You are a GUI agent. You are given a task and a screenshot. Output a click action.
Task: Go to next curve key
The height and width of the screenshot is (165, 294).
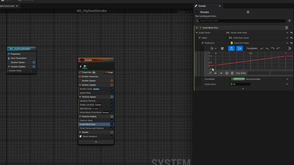click(221, 73)
